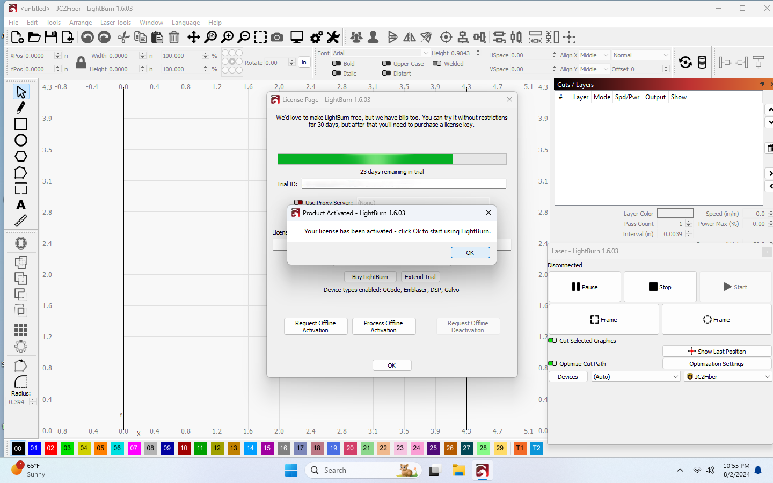Click the Import file icon
Viewport: 773px width, 483px height.
pyautogui.click(x=68, y=37)
